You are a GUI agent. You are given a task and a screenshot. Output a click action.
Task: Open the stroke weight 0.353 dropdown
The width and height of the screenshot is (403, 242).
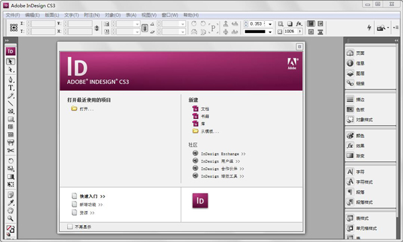(x=270, y=24)
